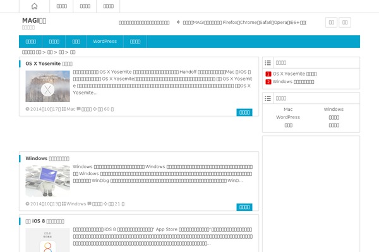Click the views icon beside the 21 count
Screen dimensions: 379x252
(105, 203)
